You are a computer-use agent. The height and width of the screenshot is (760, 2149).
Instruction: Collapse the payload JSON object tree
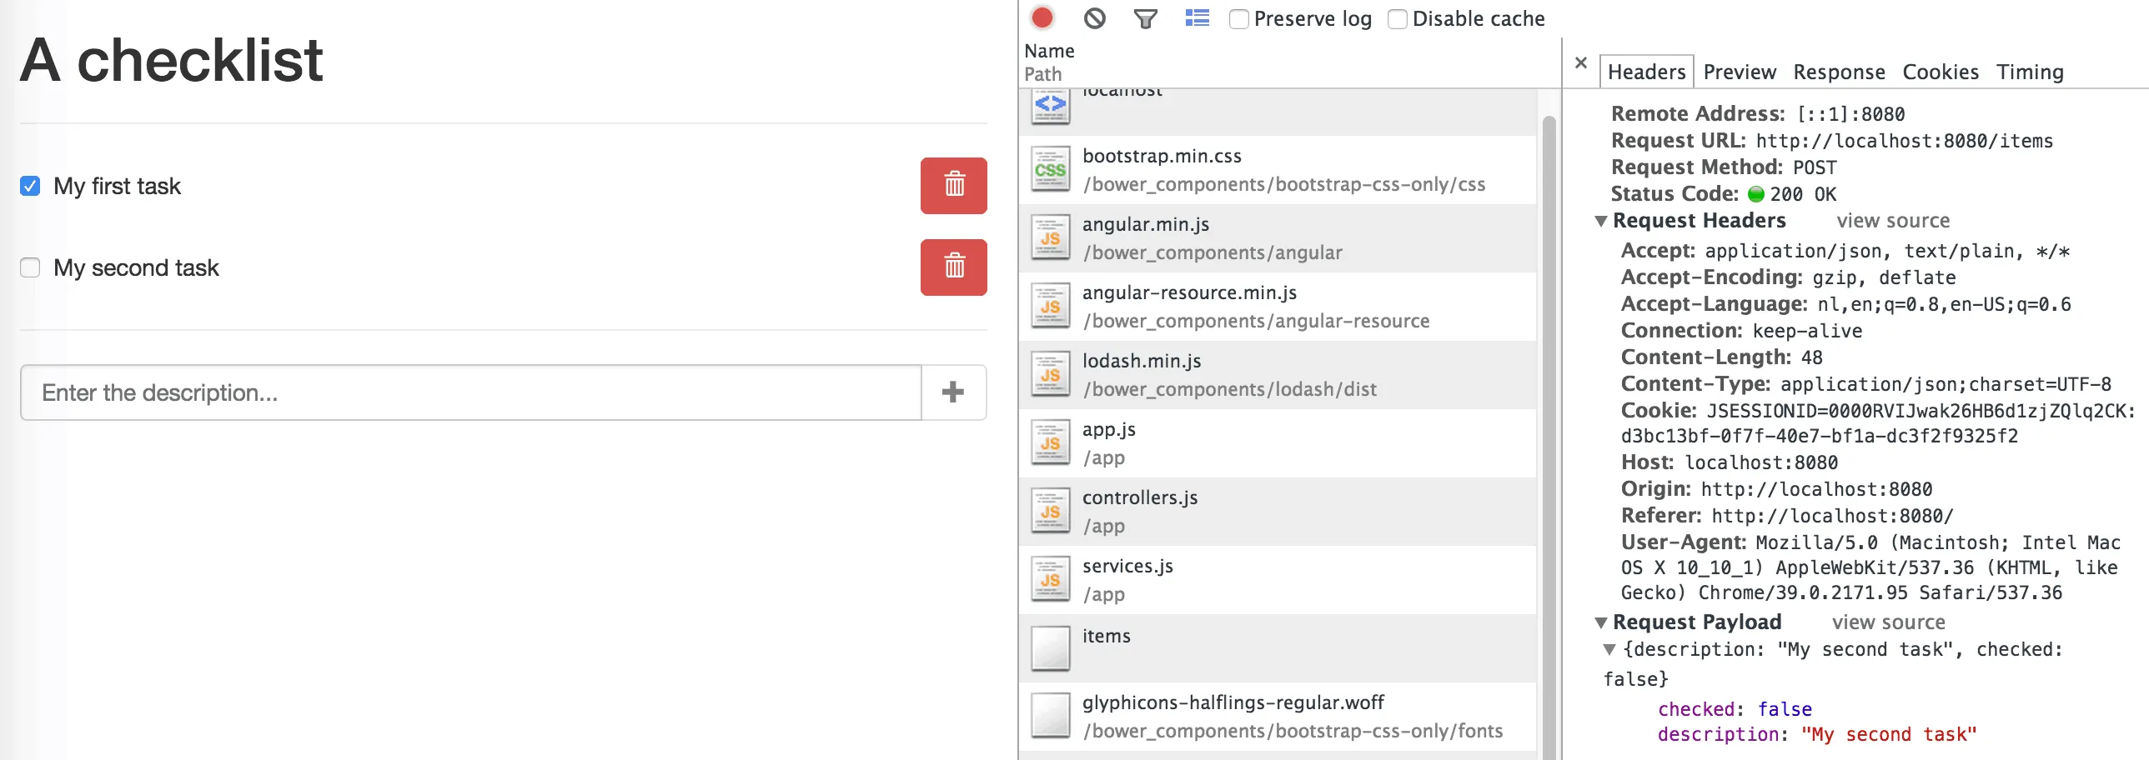click(1610, 650)
